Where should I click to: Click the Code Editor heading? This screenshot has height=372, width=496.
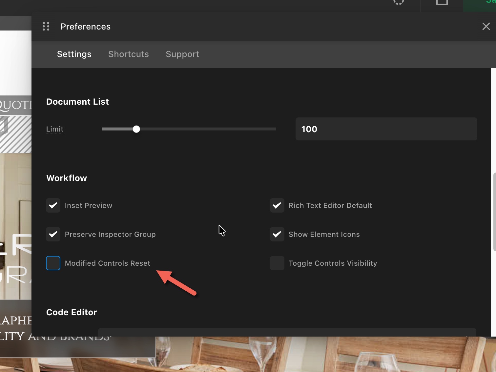[72, 312]
